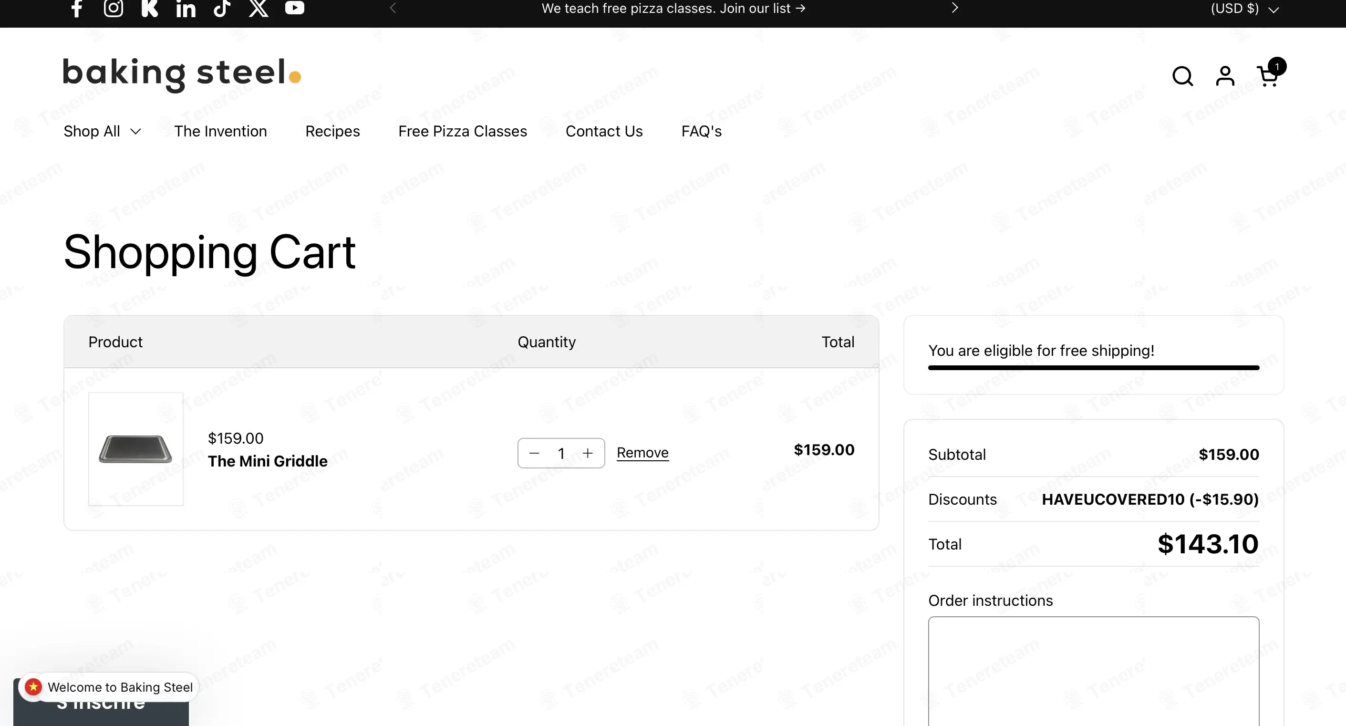
Task: Open Free Pizza Classes menu item
Action: tap(463, 131)
